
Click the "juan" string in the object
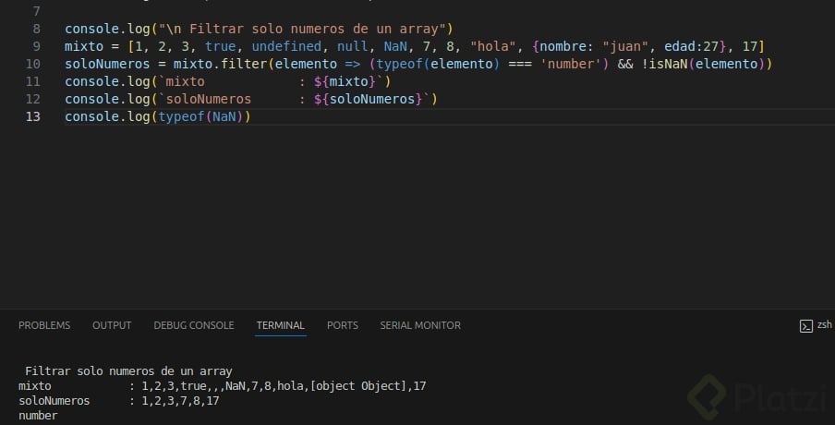click(x=625, y=46)
